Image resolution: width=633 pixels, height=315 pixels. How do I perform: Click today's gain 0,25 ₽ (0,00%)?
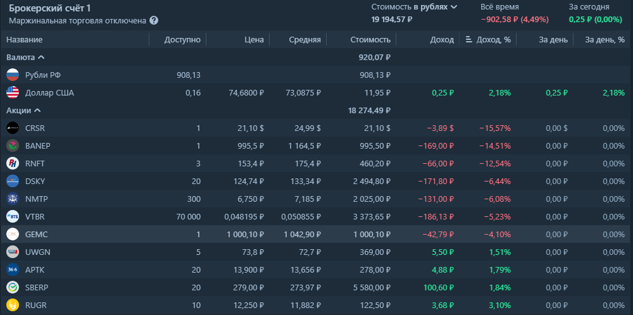(x=596, y=19)
